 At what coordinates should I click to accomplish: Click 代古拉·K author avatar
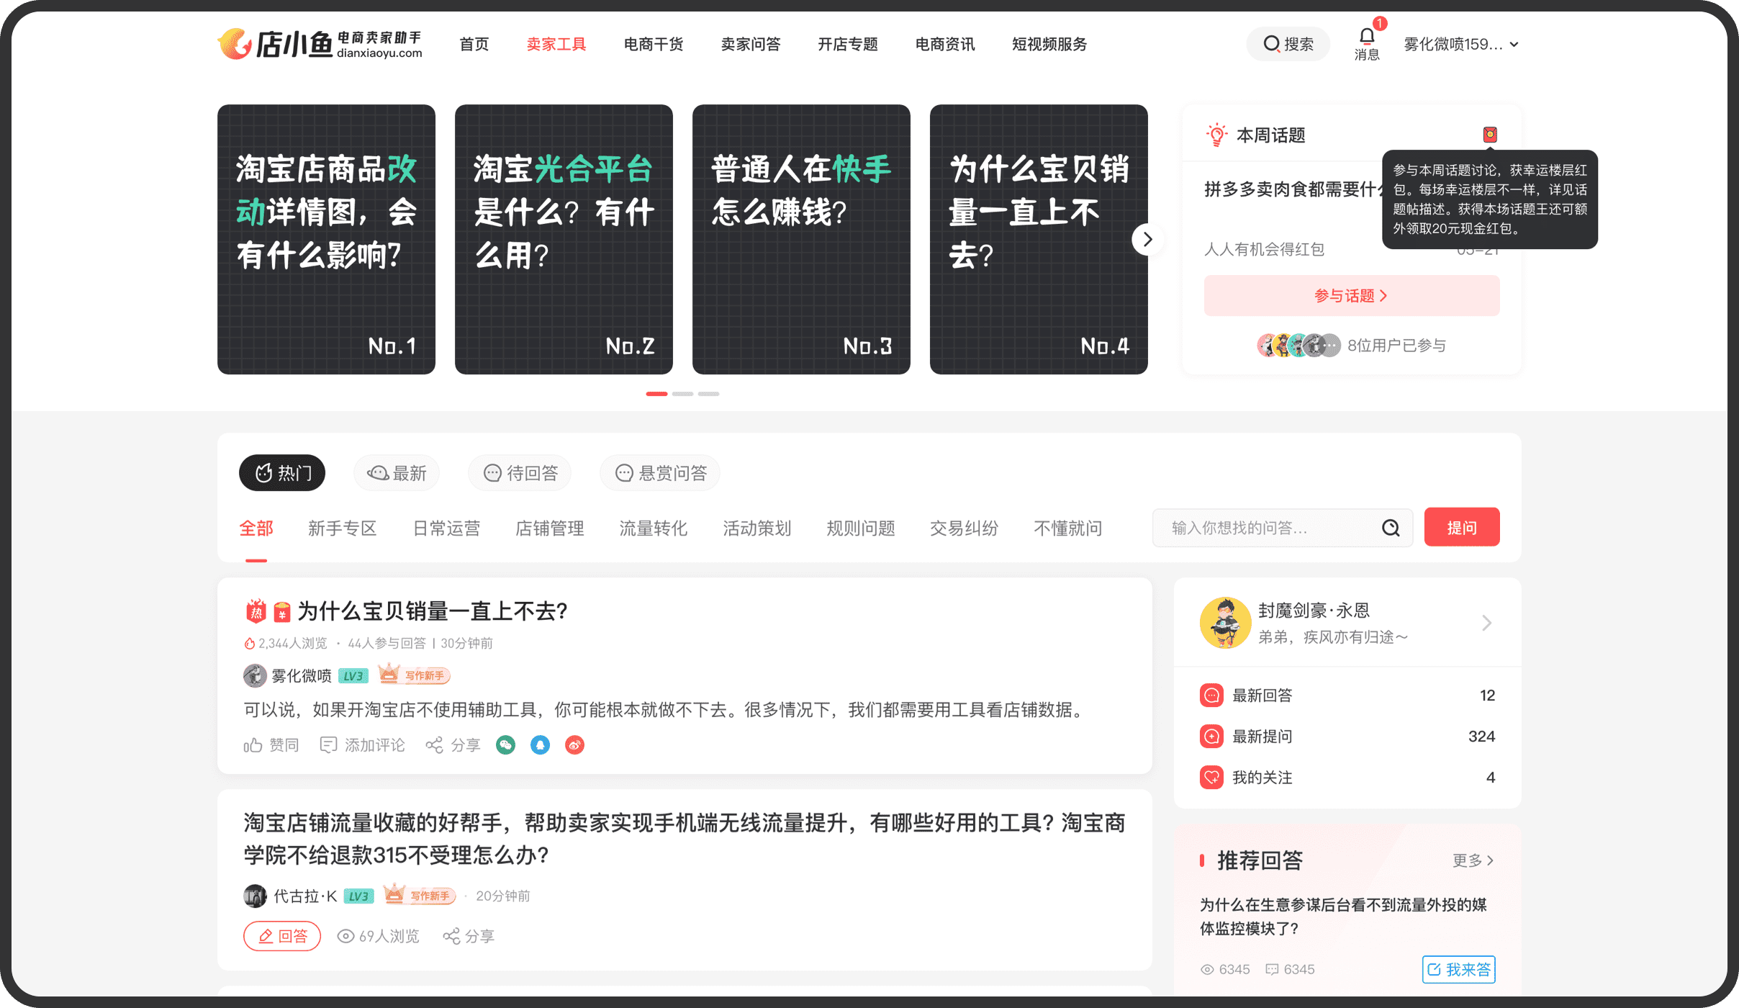(255, 896)
